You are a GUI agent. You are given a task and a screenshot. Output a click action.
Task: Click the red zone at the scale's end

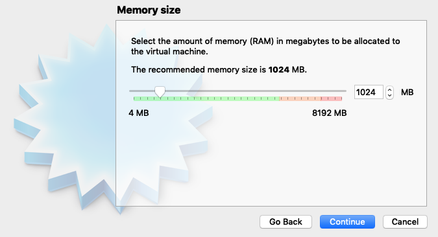click(x=332, y=98)
